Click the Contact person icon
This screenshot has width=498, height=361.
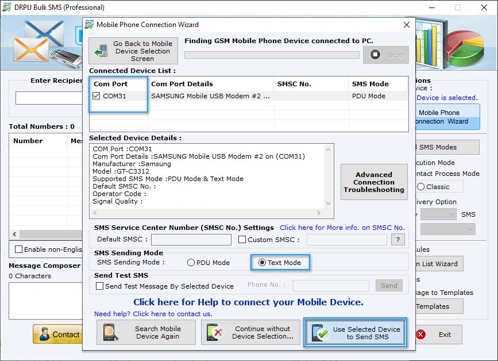44,335
